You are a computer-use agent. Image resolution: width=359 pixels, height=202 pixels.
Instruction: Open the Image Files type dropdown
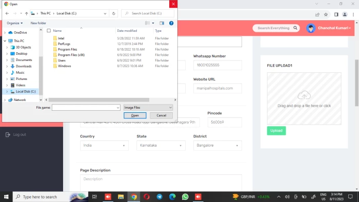point(148,108)
